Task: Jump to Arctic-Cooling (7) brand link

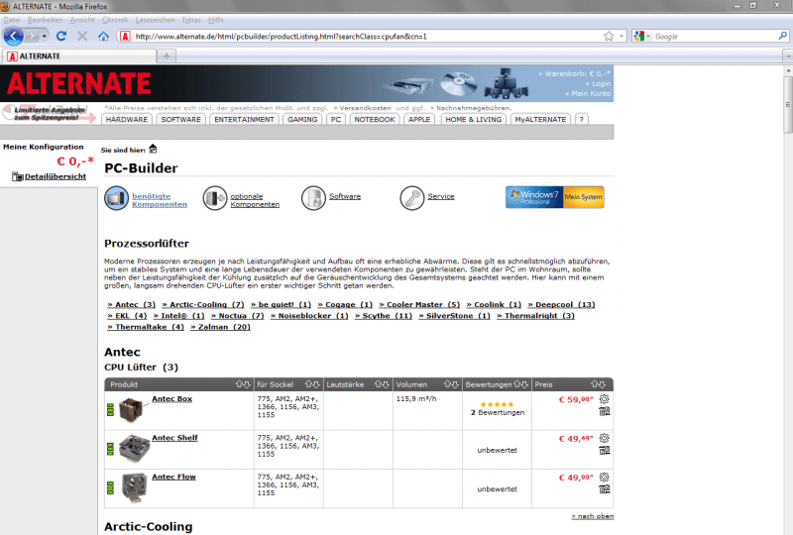Action: tap(203, 304)
